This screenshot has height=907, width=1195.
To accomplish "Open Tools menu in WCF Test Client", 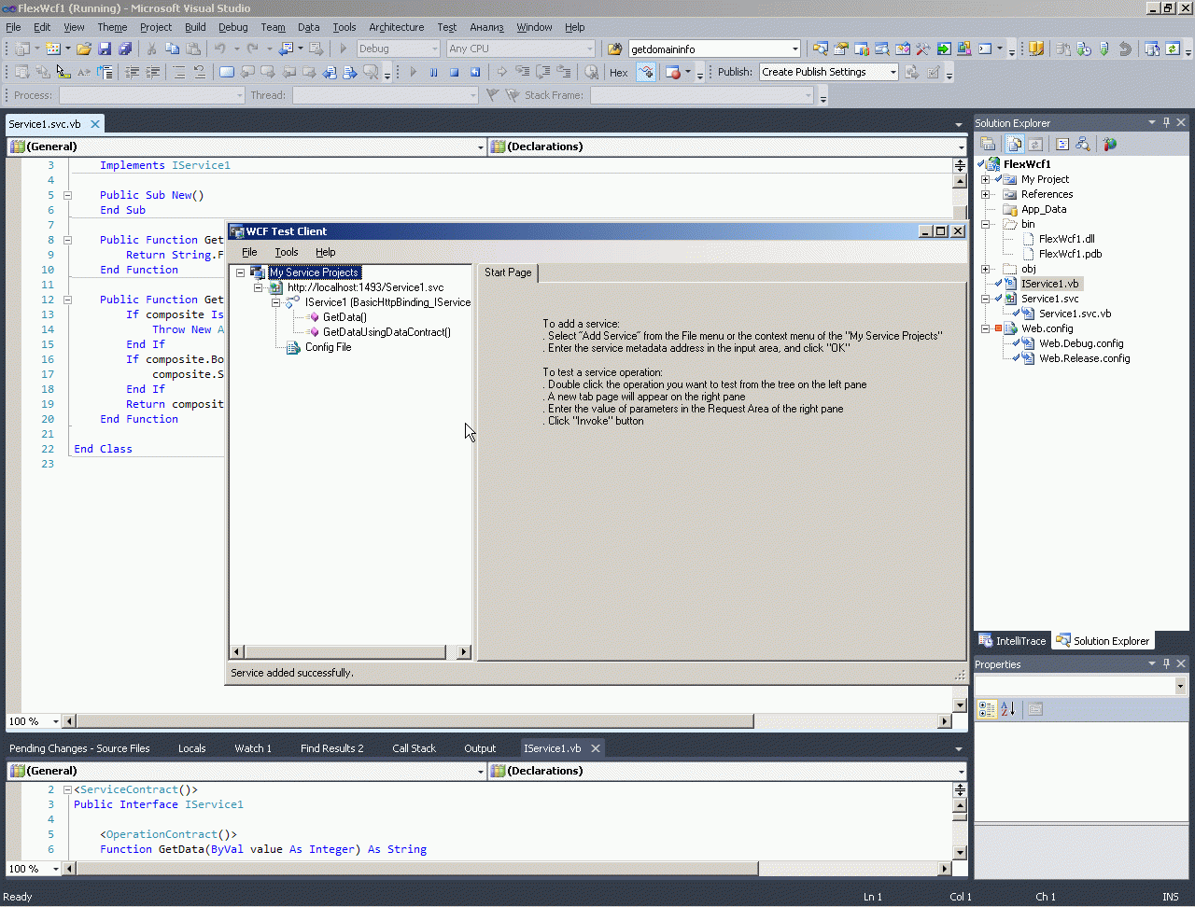I will point(286,252).
